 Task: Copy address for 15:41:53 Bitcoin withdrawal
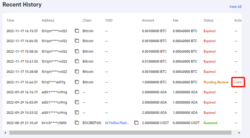point(77,61)
